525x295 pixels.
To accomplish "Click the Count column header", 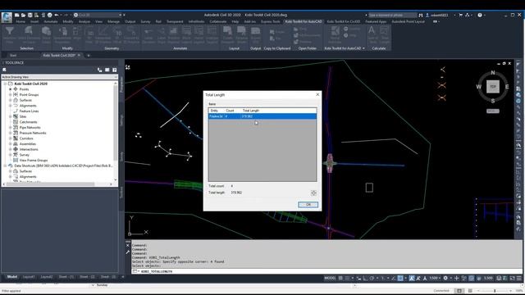I will (230, 111).
